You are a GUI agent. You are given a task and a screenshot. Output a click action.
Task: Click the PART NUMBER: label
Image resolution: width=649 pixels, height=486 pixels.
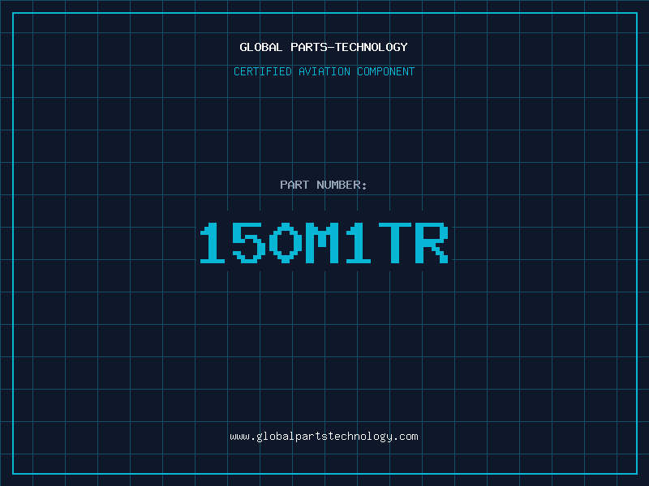click(323, 185)
